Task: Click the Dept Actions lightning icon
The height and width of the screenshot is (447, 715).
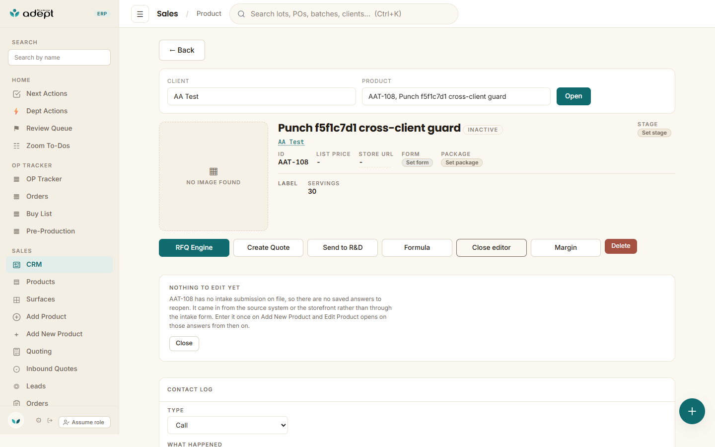Action: pos(16,111)
